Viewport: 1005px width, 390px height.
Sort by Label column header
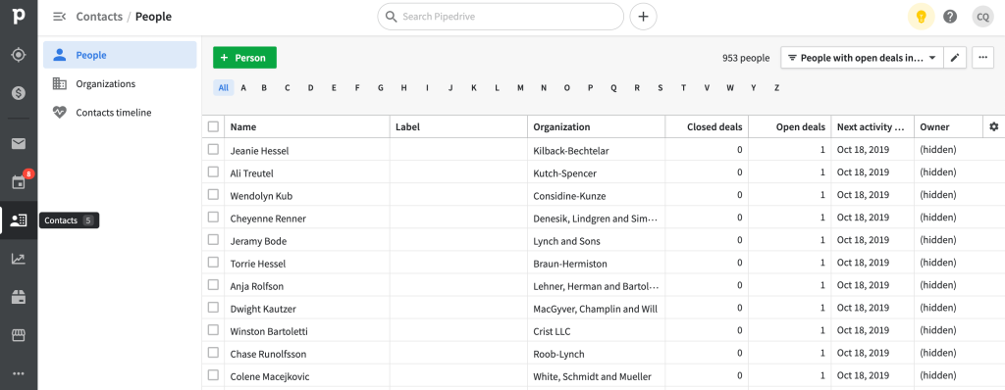(x=459, y=126)
